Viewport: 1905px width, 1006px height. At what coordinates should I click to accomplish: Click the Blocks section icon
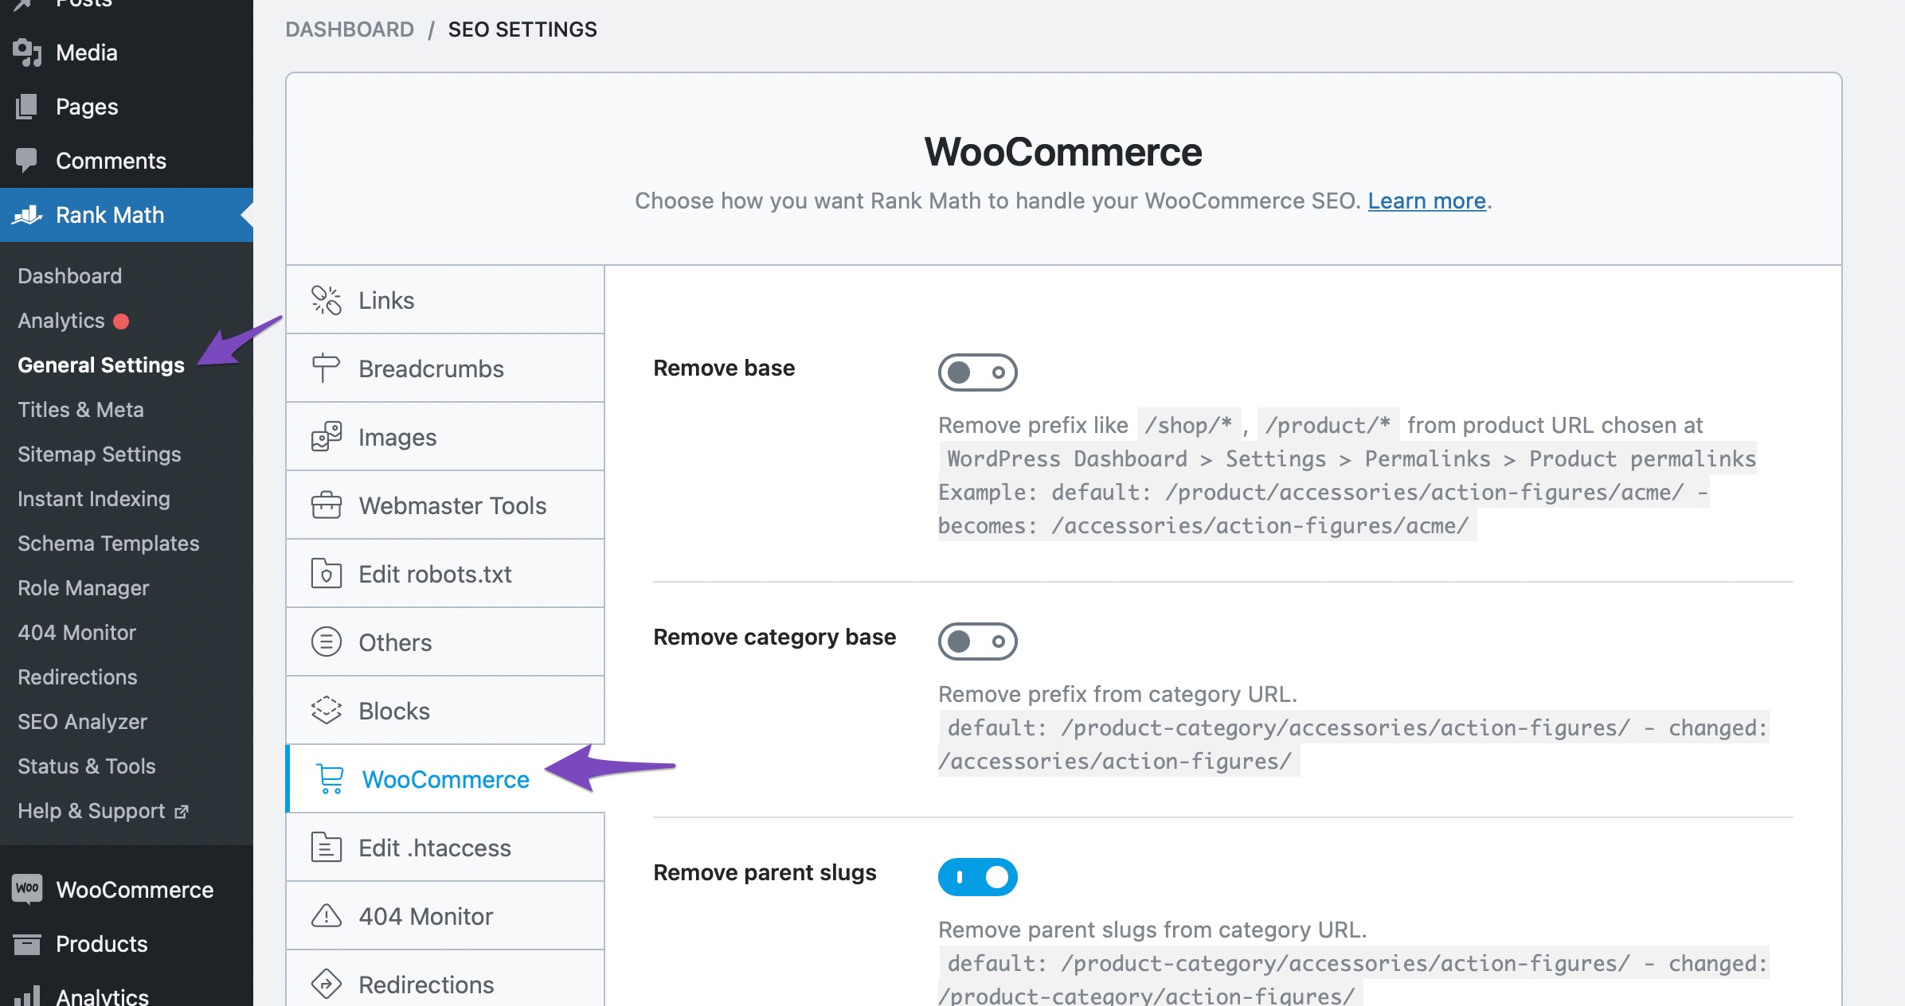327,709
